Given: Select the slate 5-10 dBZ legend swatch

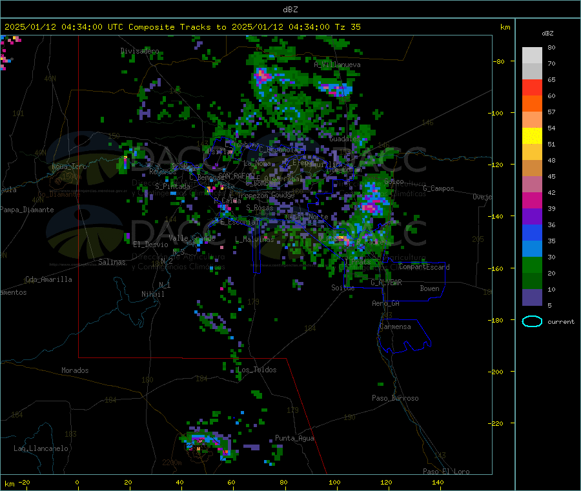Looking at the screenshot, I should (x=532, y=297).
